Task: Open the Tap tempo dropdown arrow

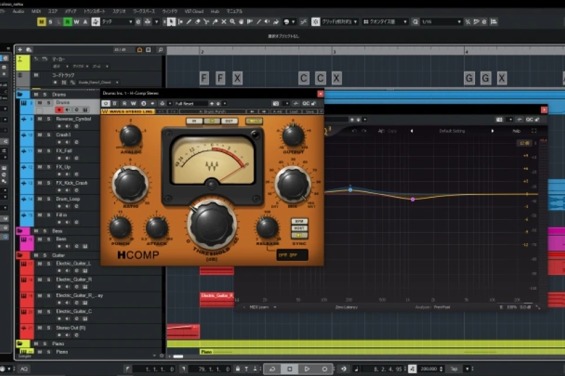Action: pos(467,369)
